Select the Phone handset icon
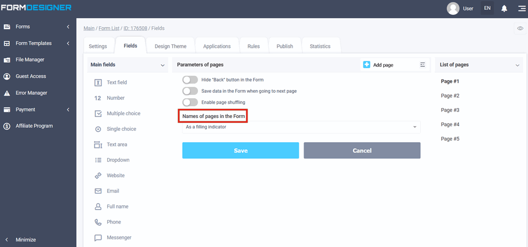528x247 pixels. click(x=98, y=222)
